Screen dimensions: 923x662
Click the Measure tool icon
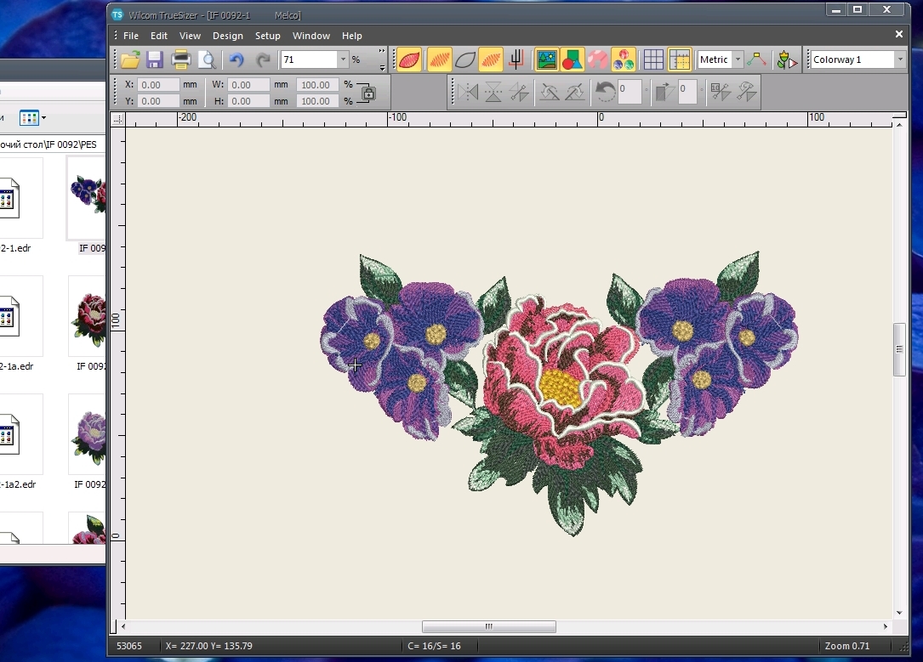point(756,59)
